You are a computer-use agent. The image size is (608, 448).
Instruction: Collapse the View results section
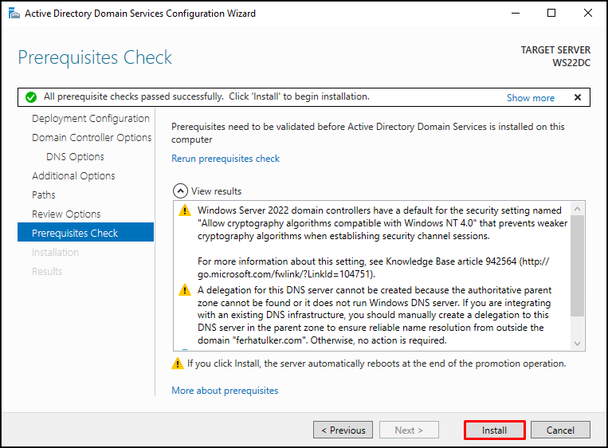tap(180, 191)
